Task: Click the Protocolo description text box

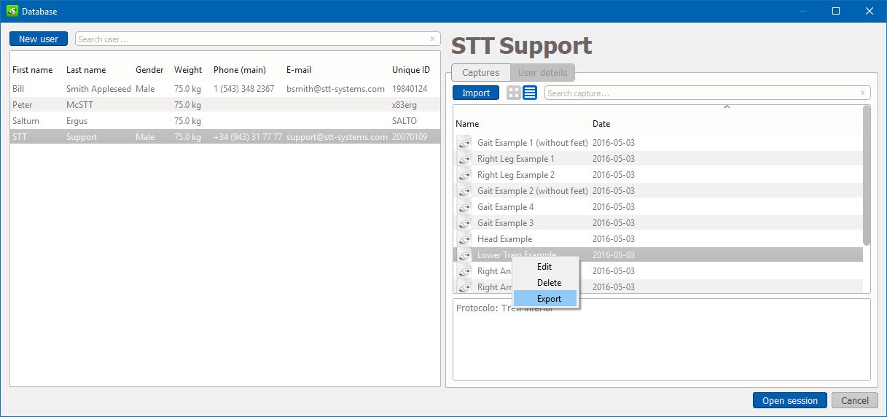Action: pos(662,339)
